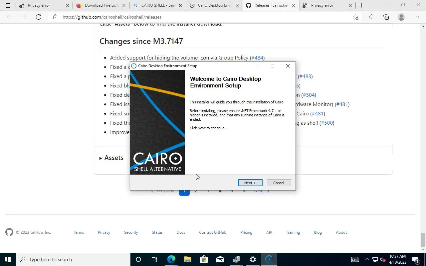The width and height of the screenshot is (426, 266).
Task: Open the Security footer link
Action: pos(131,232)
